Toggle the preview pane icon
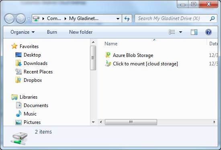 [x=194, y=32]
